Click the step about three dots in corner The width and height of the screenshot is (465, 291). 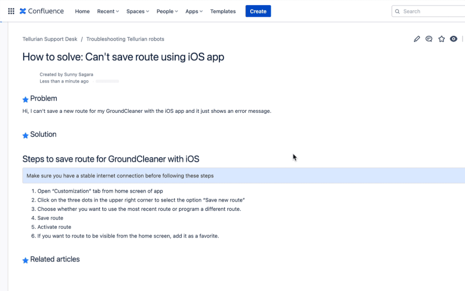[141, 200]
